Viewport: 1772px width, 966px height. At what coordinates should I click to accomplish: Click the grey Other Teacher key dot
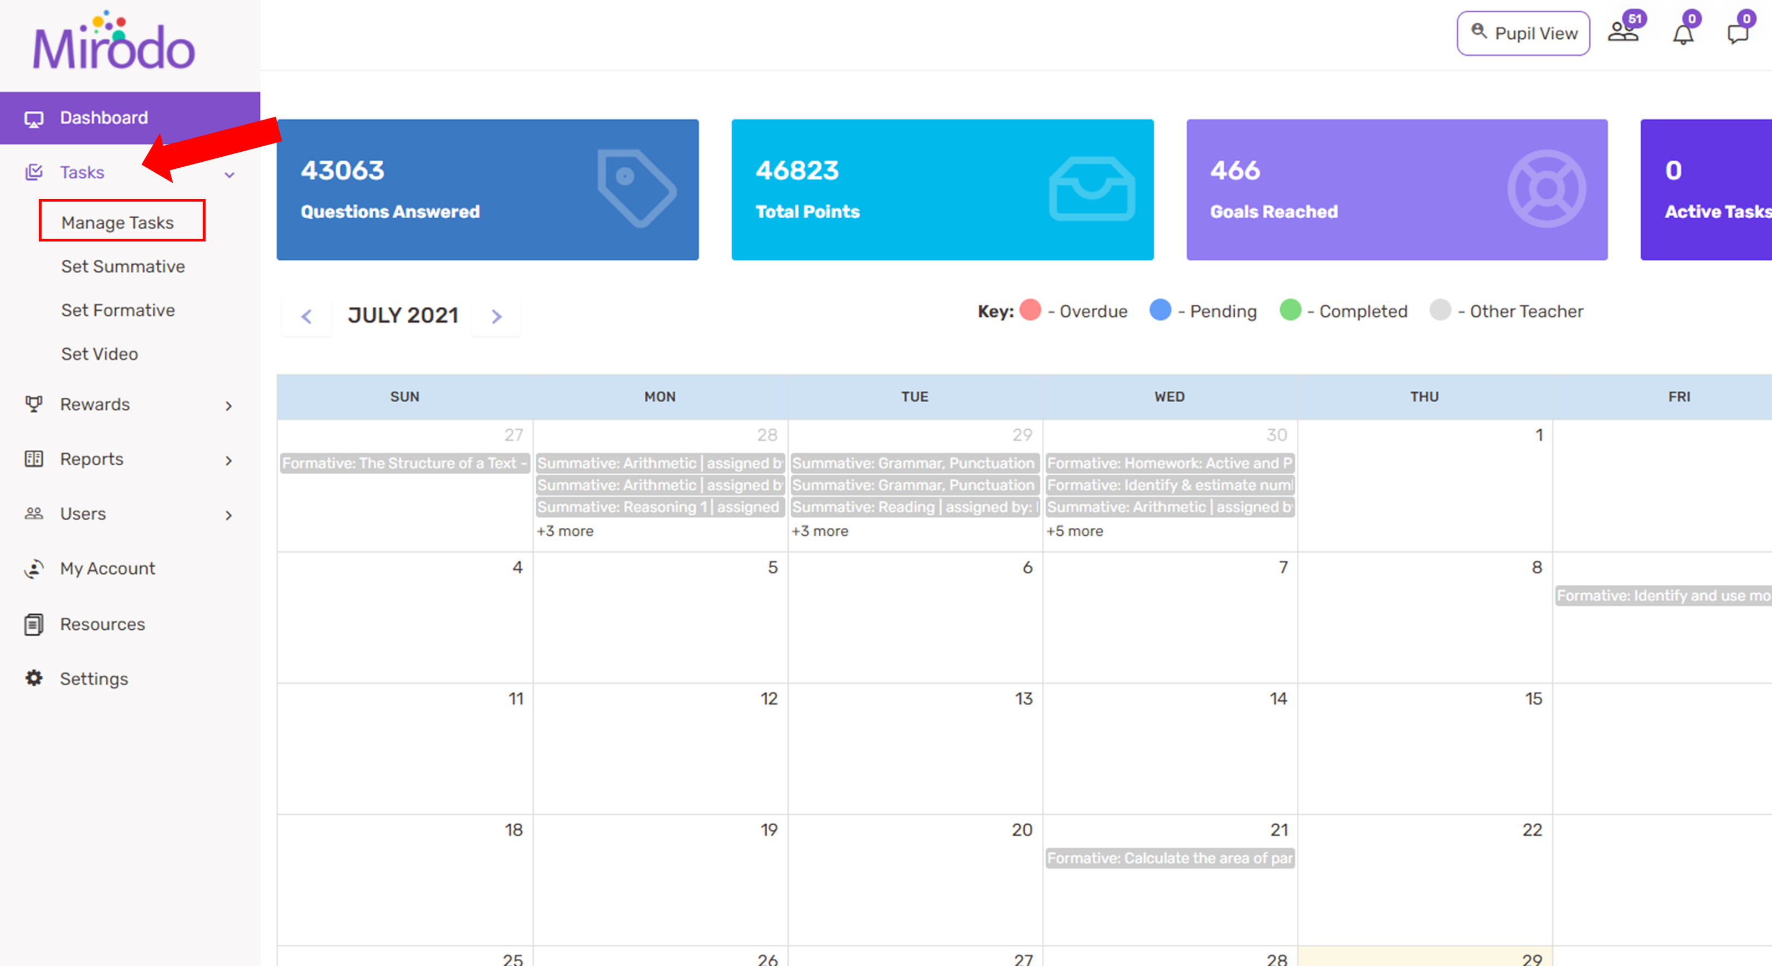(1440, 310)
